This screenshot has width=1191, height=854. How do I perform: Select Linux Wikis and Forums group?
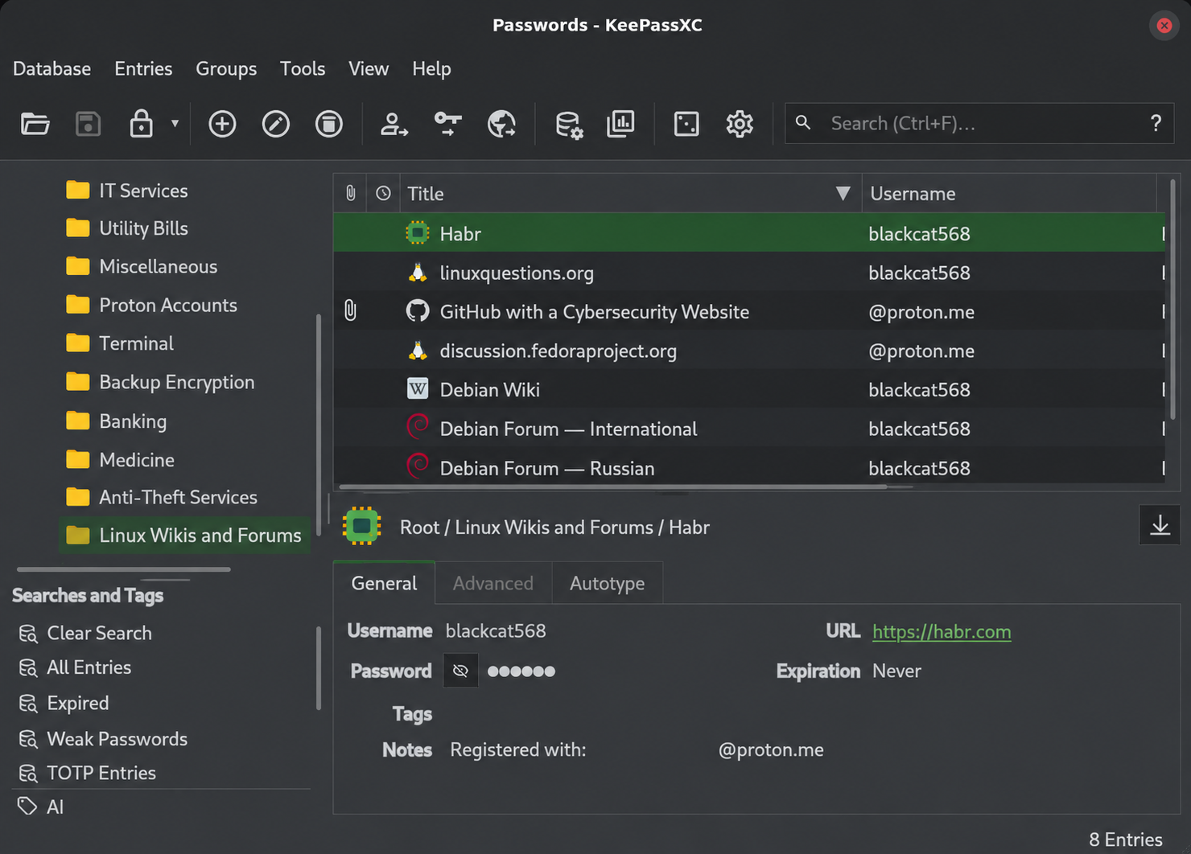point(183,535)
